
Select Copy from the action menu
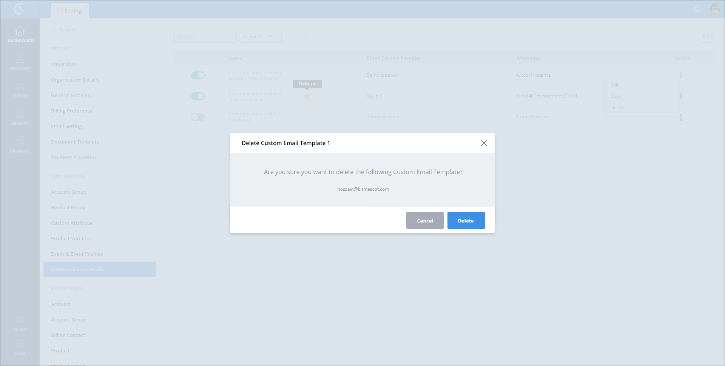[x=616, y=96]
